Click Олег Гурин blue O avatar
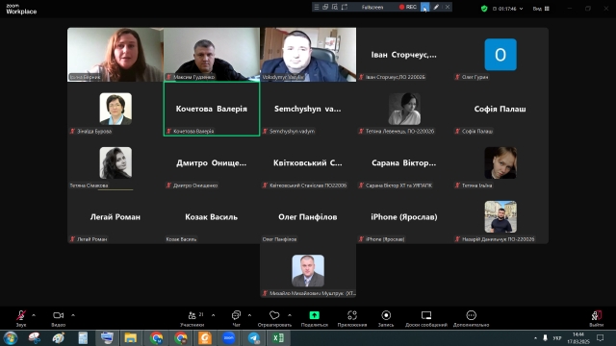Screen dimensions: 616x346 pos(500,55)
